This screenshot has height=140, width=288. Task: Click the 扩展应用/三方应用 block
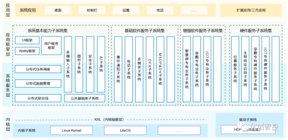click(251, 10)
